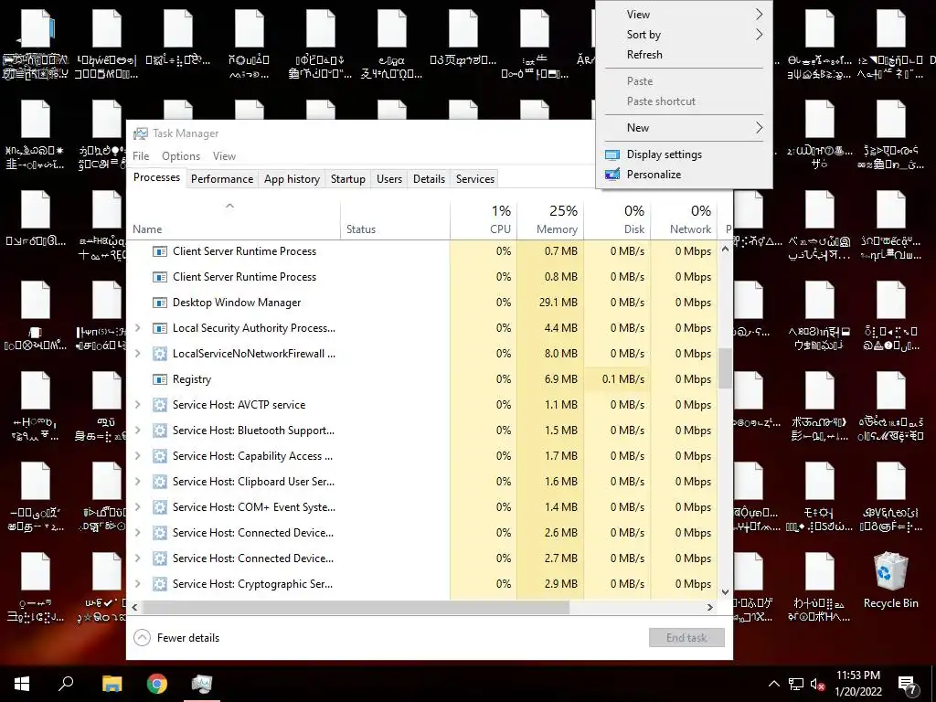This screenshot has height=702, width=936.
Task: Switch to the App history tab
Action: [292, 179]
